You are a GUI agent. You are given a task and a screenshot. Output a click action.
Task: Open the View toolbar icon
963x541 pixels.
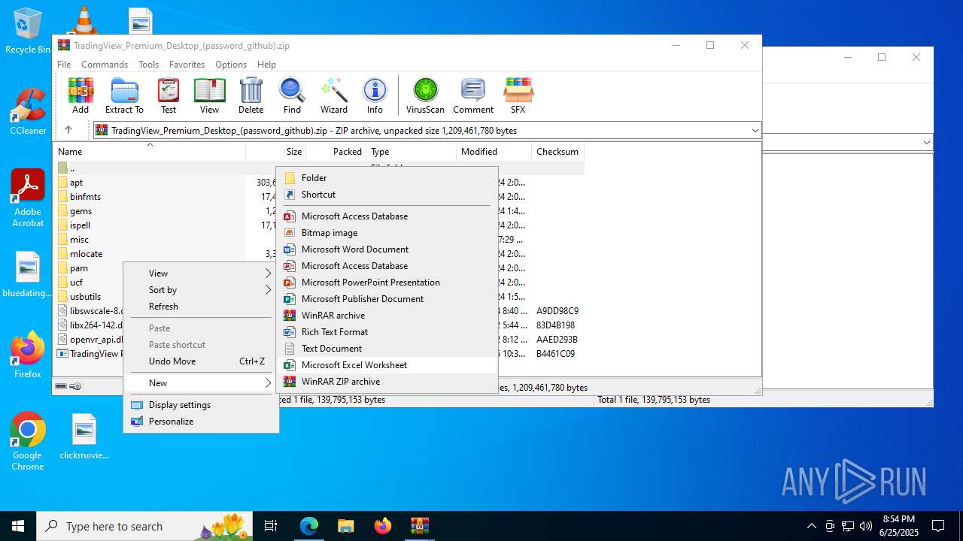210,95
